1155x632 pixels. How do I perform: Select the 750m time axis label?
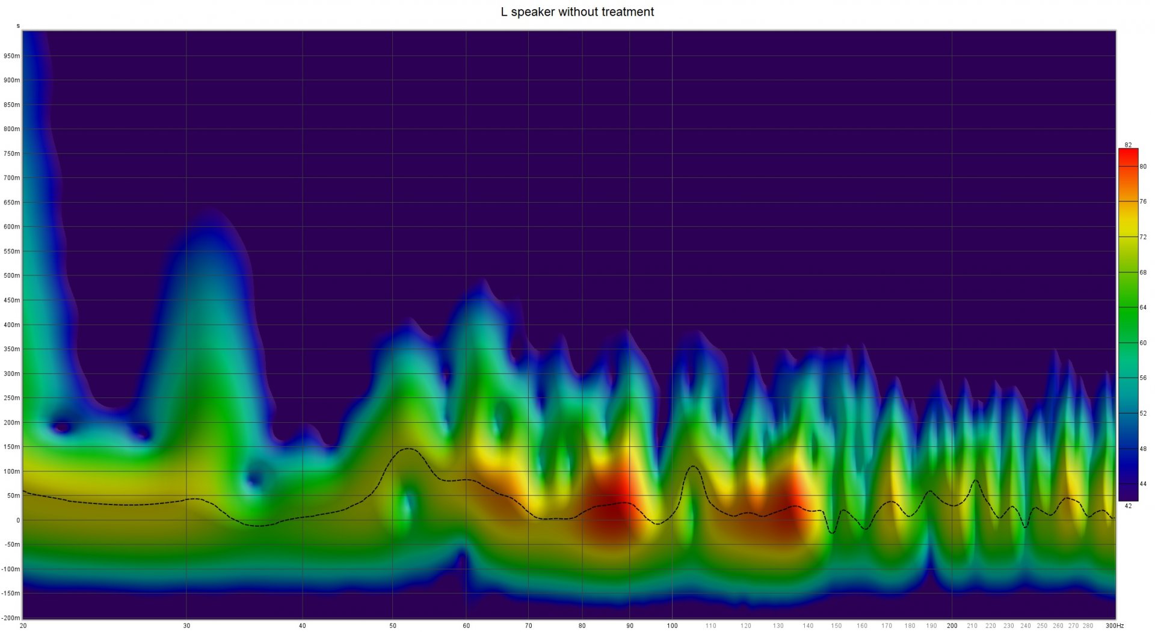pyautogui.click(x=11, y=154)
